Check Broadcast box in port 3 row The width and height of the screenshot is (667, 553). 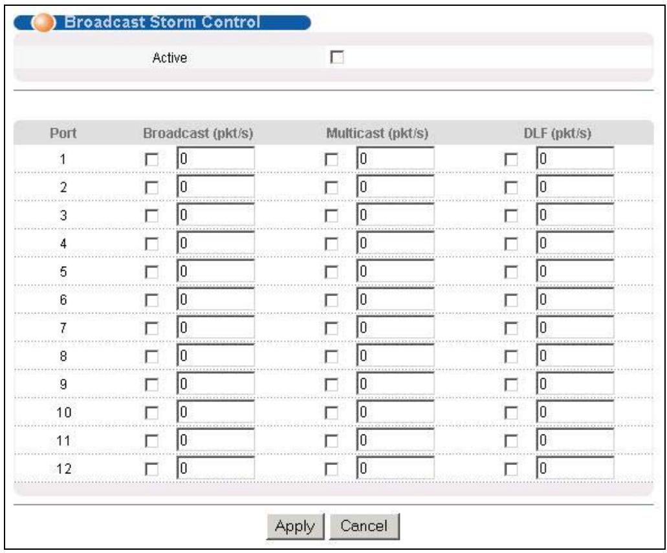coord(151,216)
